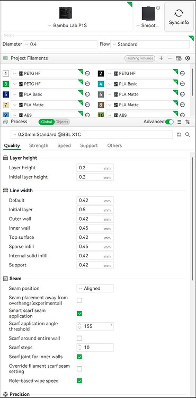Viewport: 196px width, 398px height.
Task: Save the process preset icon
Action: pos(179,135)
